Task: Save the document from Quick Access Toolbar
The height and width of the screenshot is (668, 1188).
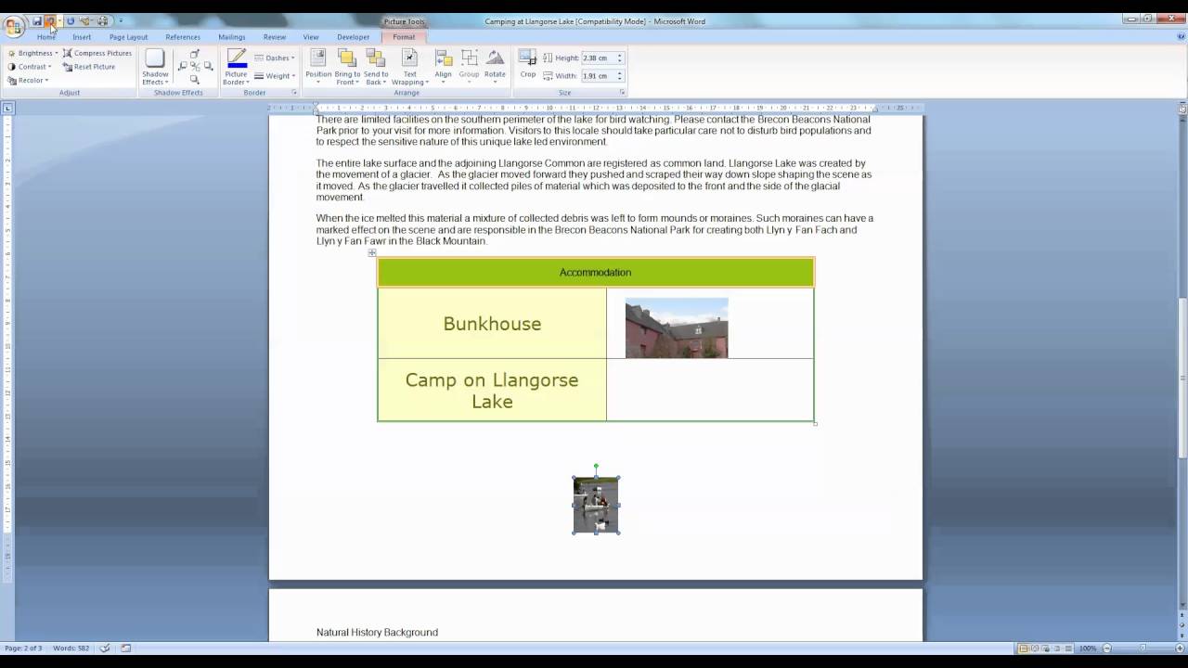Action: (x=37, y=21)
